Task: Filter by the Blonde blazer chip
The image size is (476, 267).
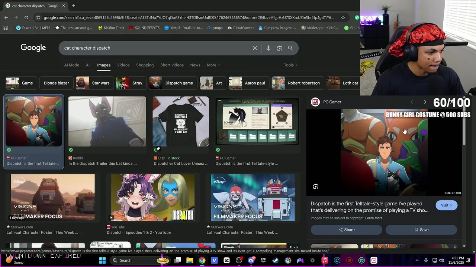Action: point(56,83)
